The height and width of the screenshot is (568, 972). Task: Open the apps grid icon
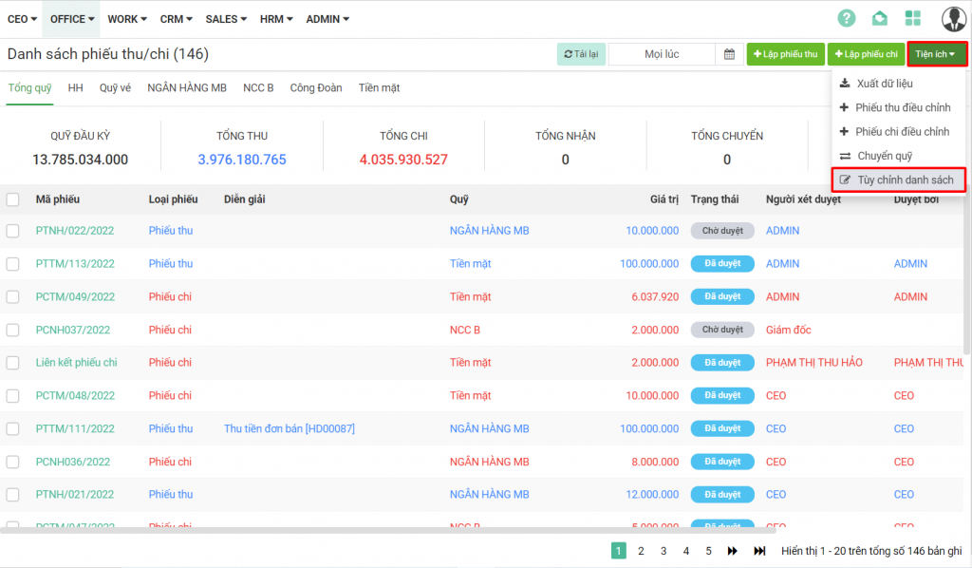coord(913,18)
